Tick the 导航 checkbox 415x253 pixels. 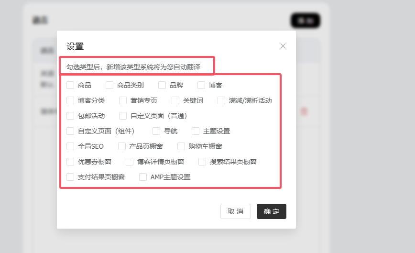pyautogui.click(x=157, y=131)
